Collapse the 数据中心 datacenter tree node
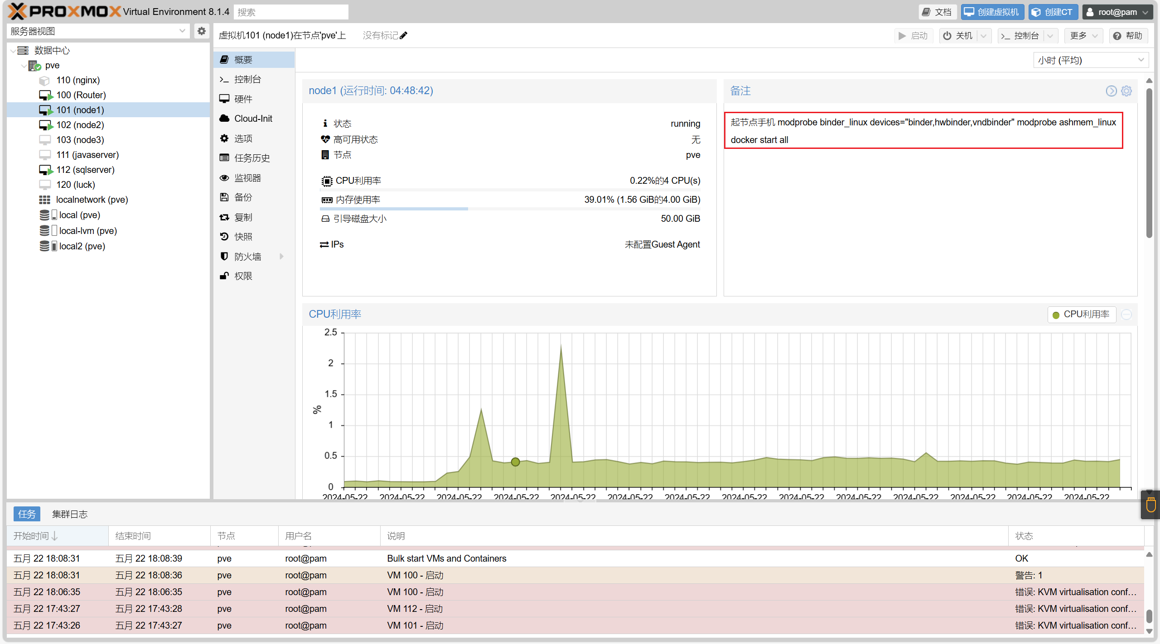The width and height of the screenshot is (1160, 644). (x=13, y=50)
